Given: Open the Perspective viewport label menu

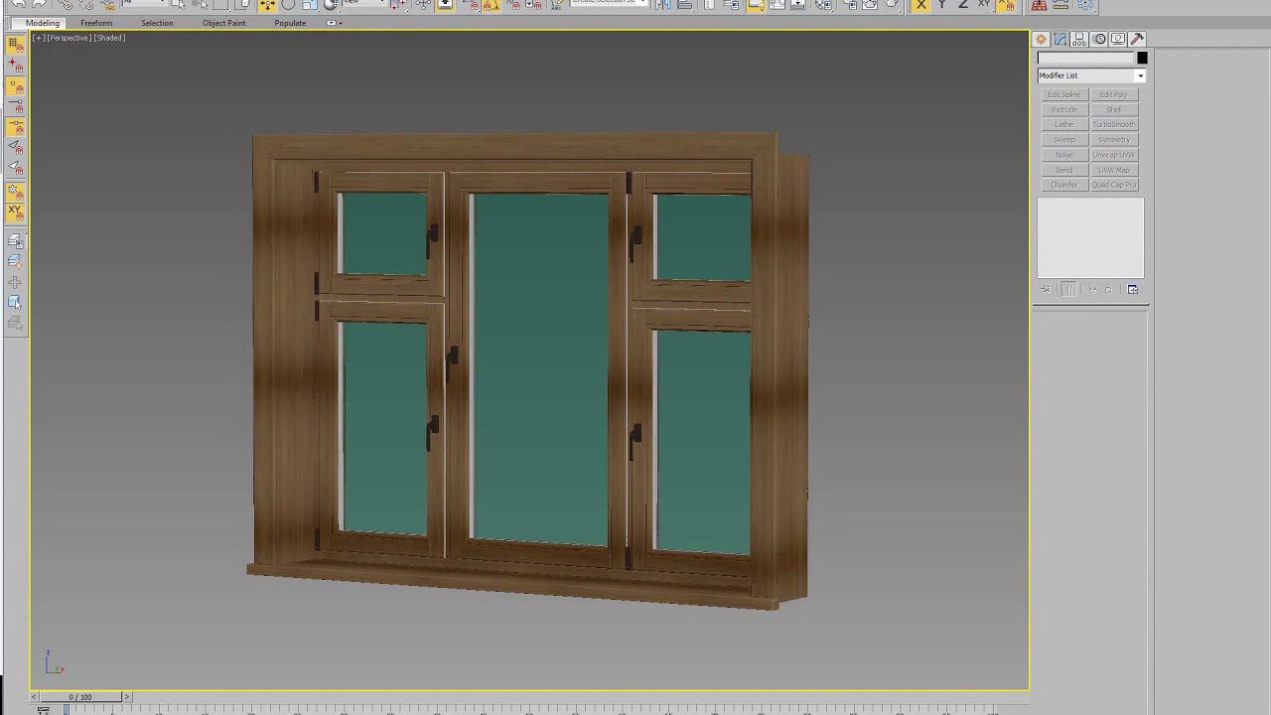Looking at the screenshot, I should (x=69, y=38).
